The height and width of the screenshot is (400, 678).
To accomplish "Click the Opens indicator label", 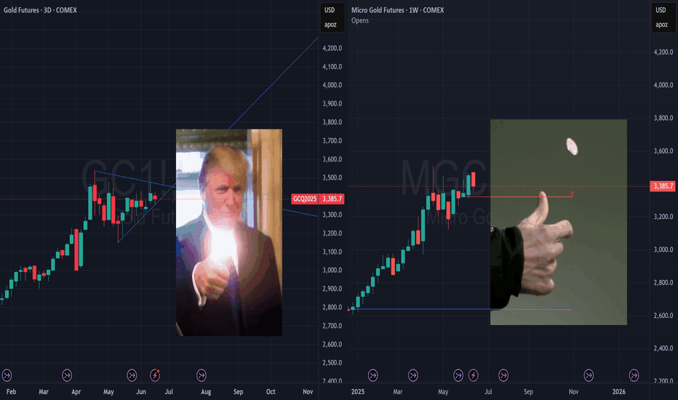I will [x=360, y=20].
